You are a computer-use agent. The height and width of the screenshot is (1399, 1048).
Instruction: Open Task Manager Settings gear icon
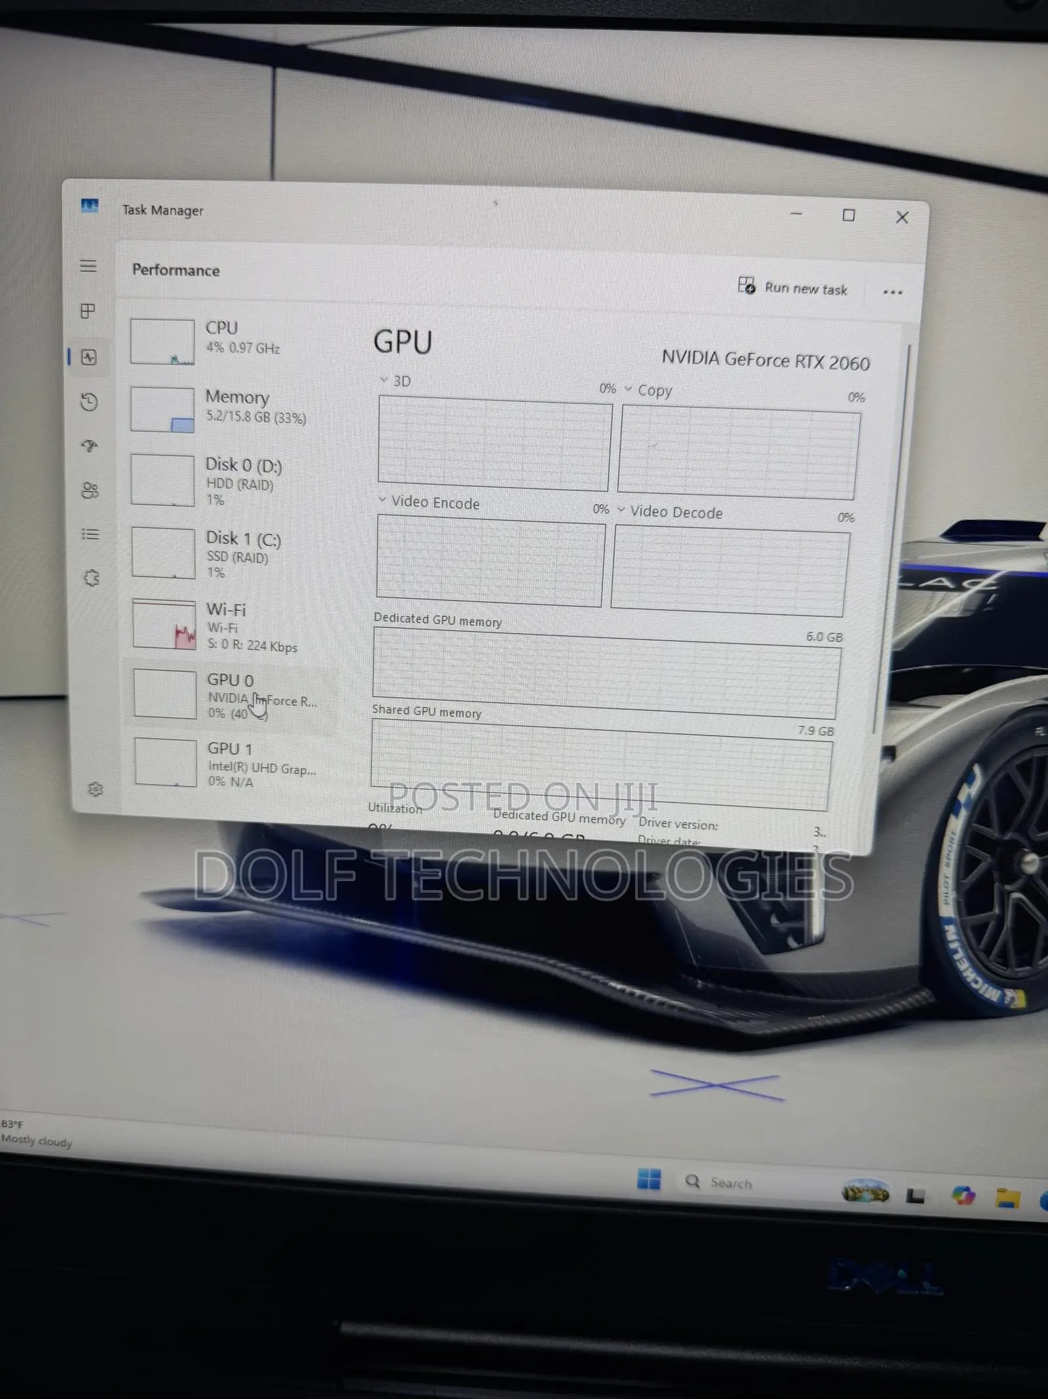click(x=96, y=789)
